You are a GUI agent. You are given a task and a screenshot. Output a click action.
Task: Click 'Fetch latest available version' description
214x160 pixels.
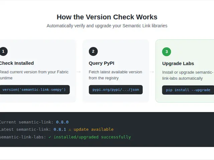[115, 75]
